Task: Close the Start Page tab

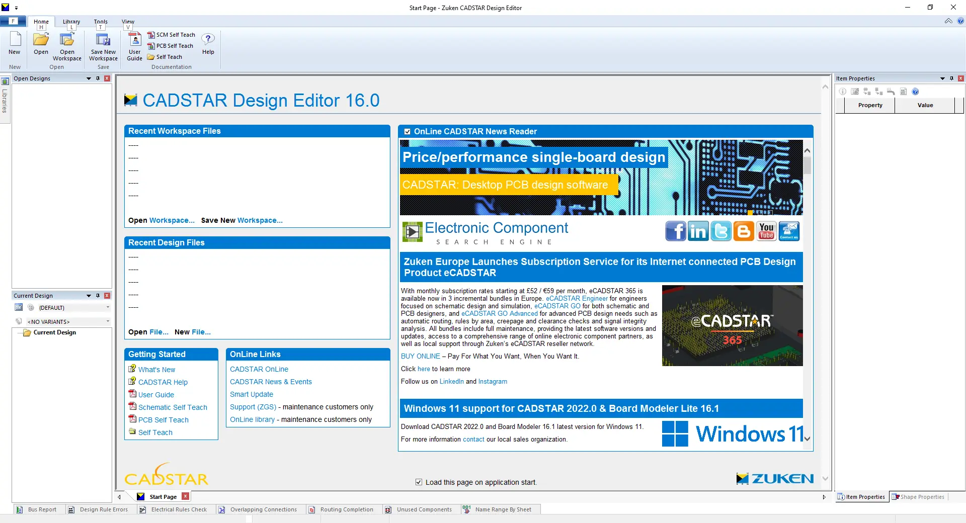Action: (x=185, y=496)
